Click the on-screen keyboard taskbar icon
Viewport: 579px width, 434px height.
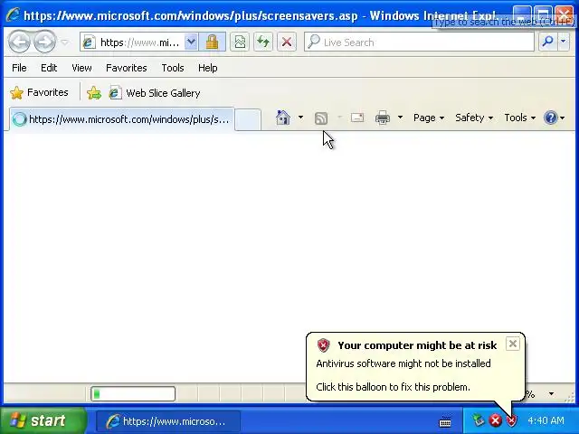tap(445, 421)
